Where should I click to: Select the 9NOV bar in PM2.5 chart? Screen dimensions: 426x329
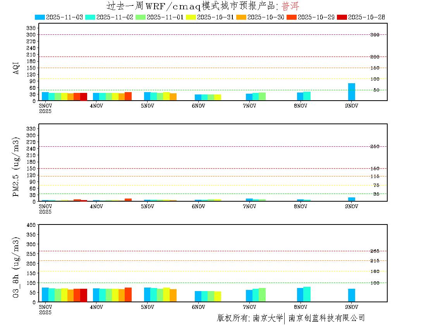point(351,199)
